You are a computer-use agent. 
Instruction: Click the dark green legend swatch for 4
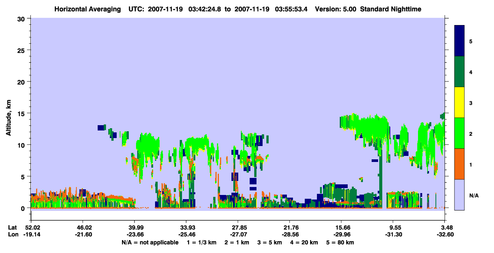click(459, 72)
